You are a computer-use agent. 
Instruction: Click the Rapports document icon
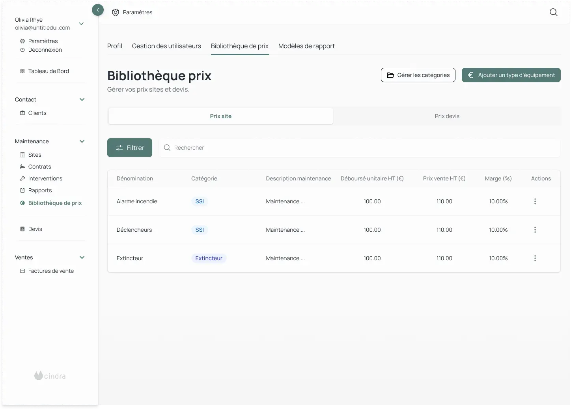pos(22,190)
